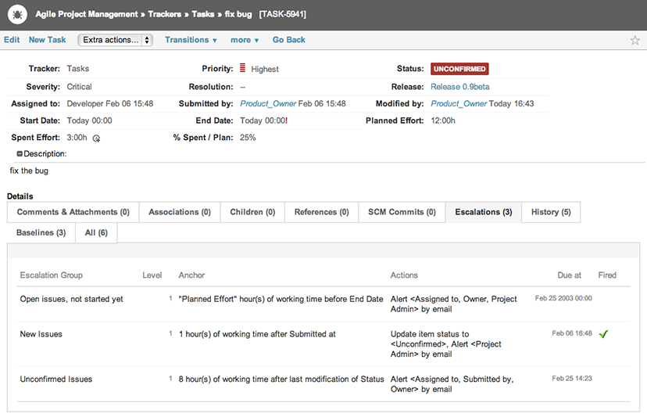The width and height of the screenshot is (647, 417).
Task: Select 'Open issues, not started yet' row
Action: click(323, 304)
